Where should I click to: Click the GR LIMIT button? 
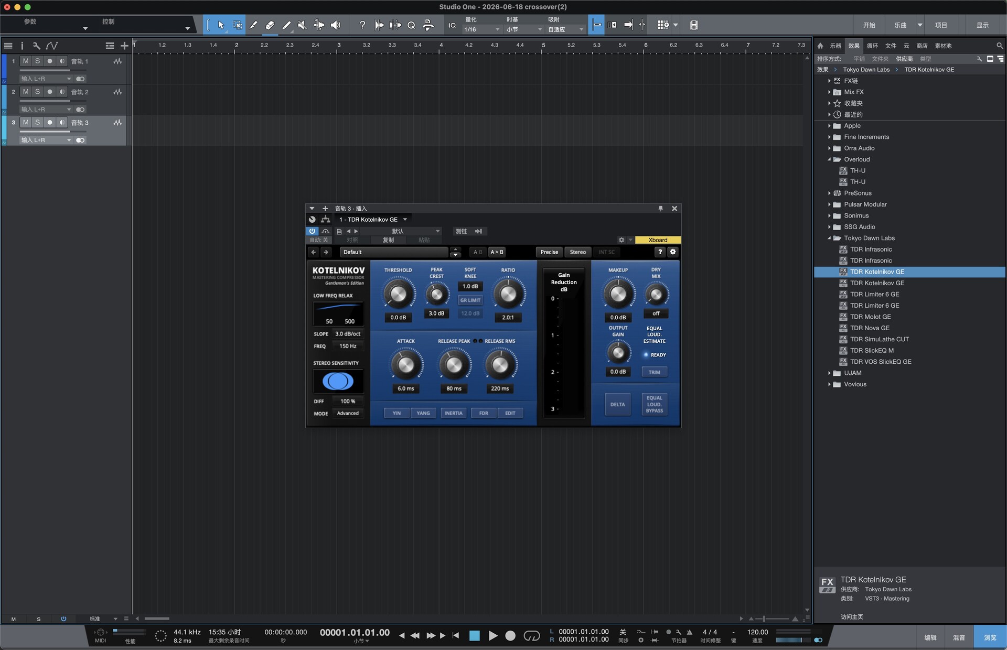click(x=470, y=300)
